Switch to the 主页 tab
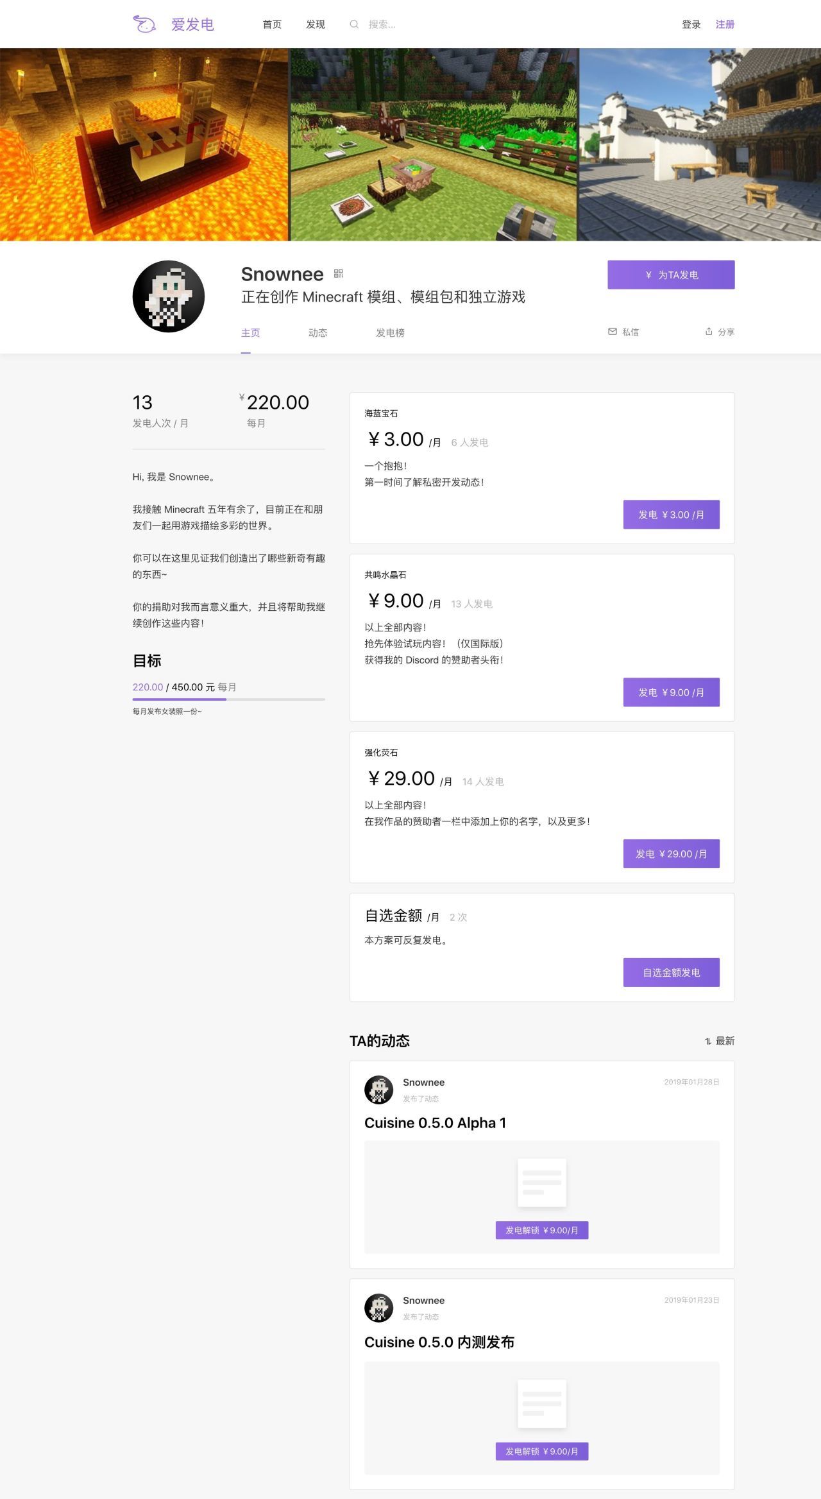821x1499 pixels. 250,332
